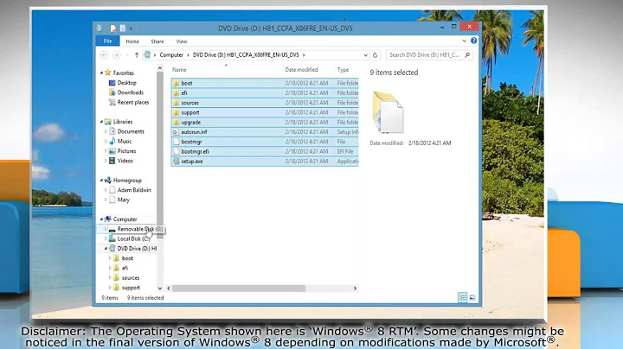Select the boot folder in file list
Image resolution: width=623 pixels, height=349 pixels.
(187, 83)
